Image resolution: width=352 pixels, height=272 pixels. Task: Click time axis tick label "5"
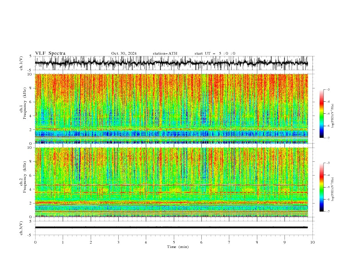pos(174,242)
